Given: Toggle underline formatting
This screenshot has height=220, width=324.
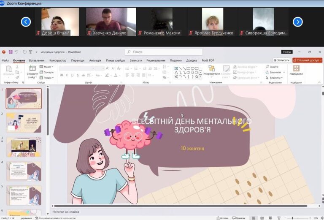Looking at the screenshot, I should click(72, 76).
